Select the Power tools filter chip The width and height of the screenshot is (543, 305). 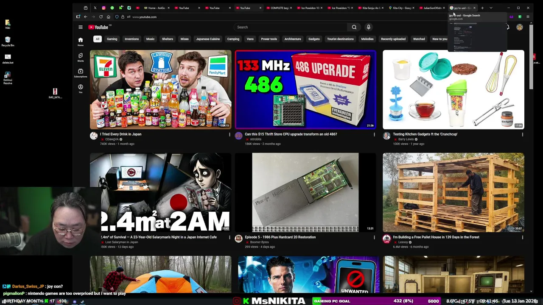269,39
